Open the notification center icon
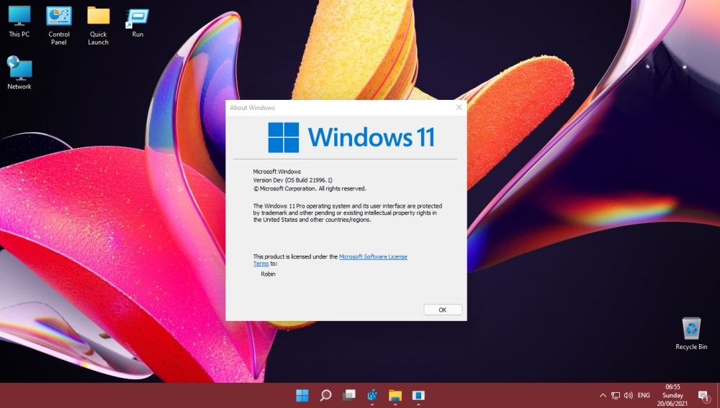 coord(703,396)
